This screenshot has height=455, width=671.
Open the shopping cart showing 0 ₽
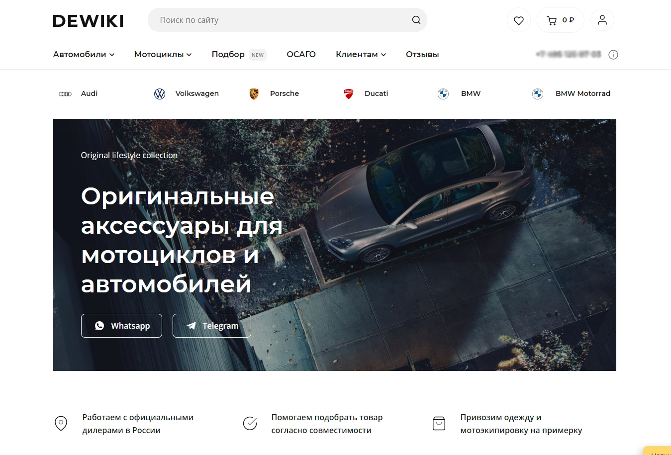click(560, 20)
